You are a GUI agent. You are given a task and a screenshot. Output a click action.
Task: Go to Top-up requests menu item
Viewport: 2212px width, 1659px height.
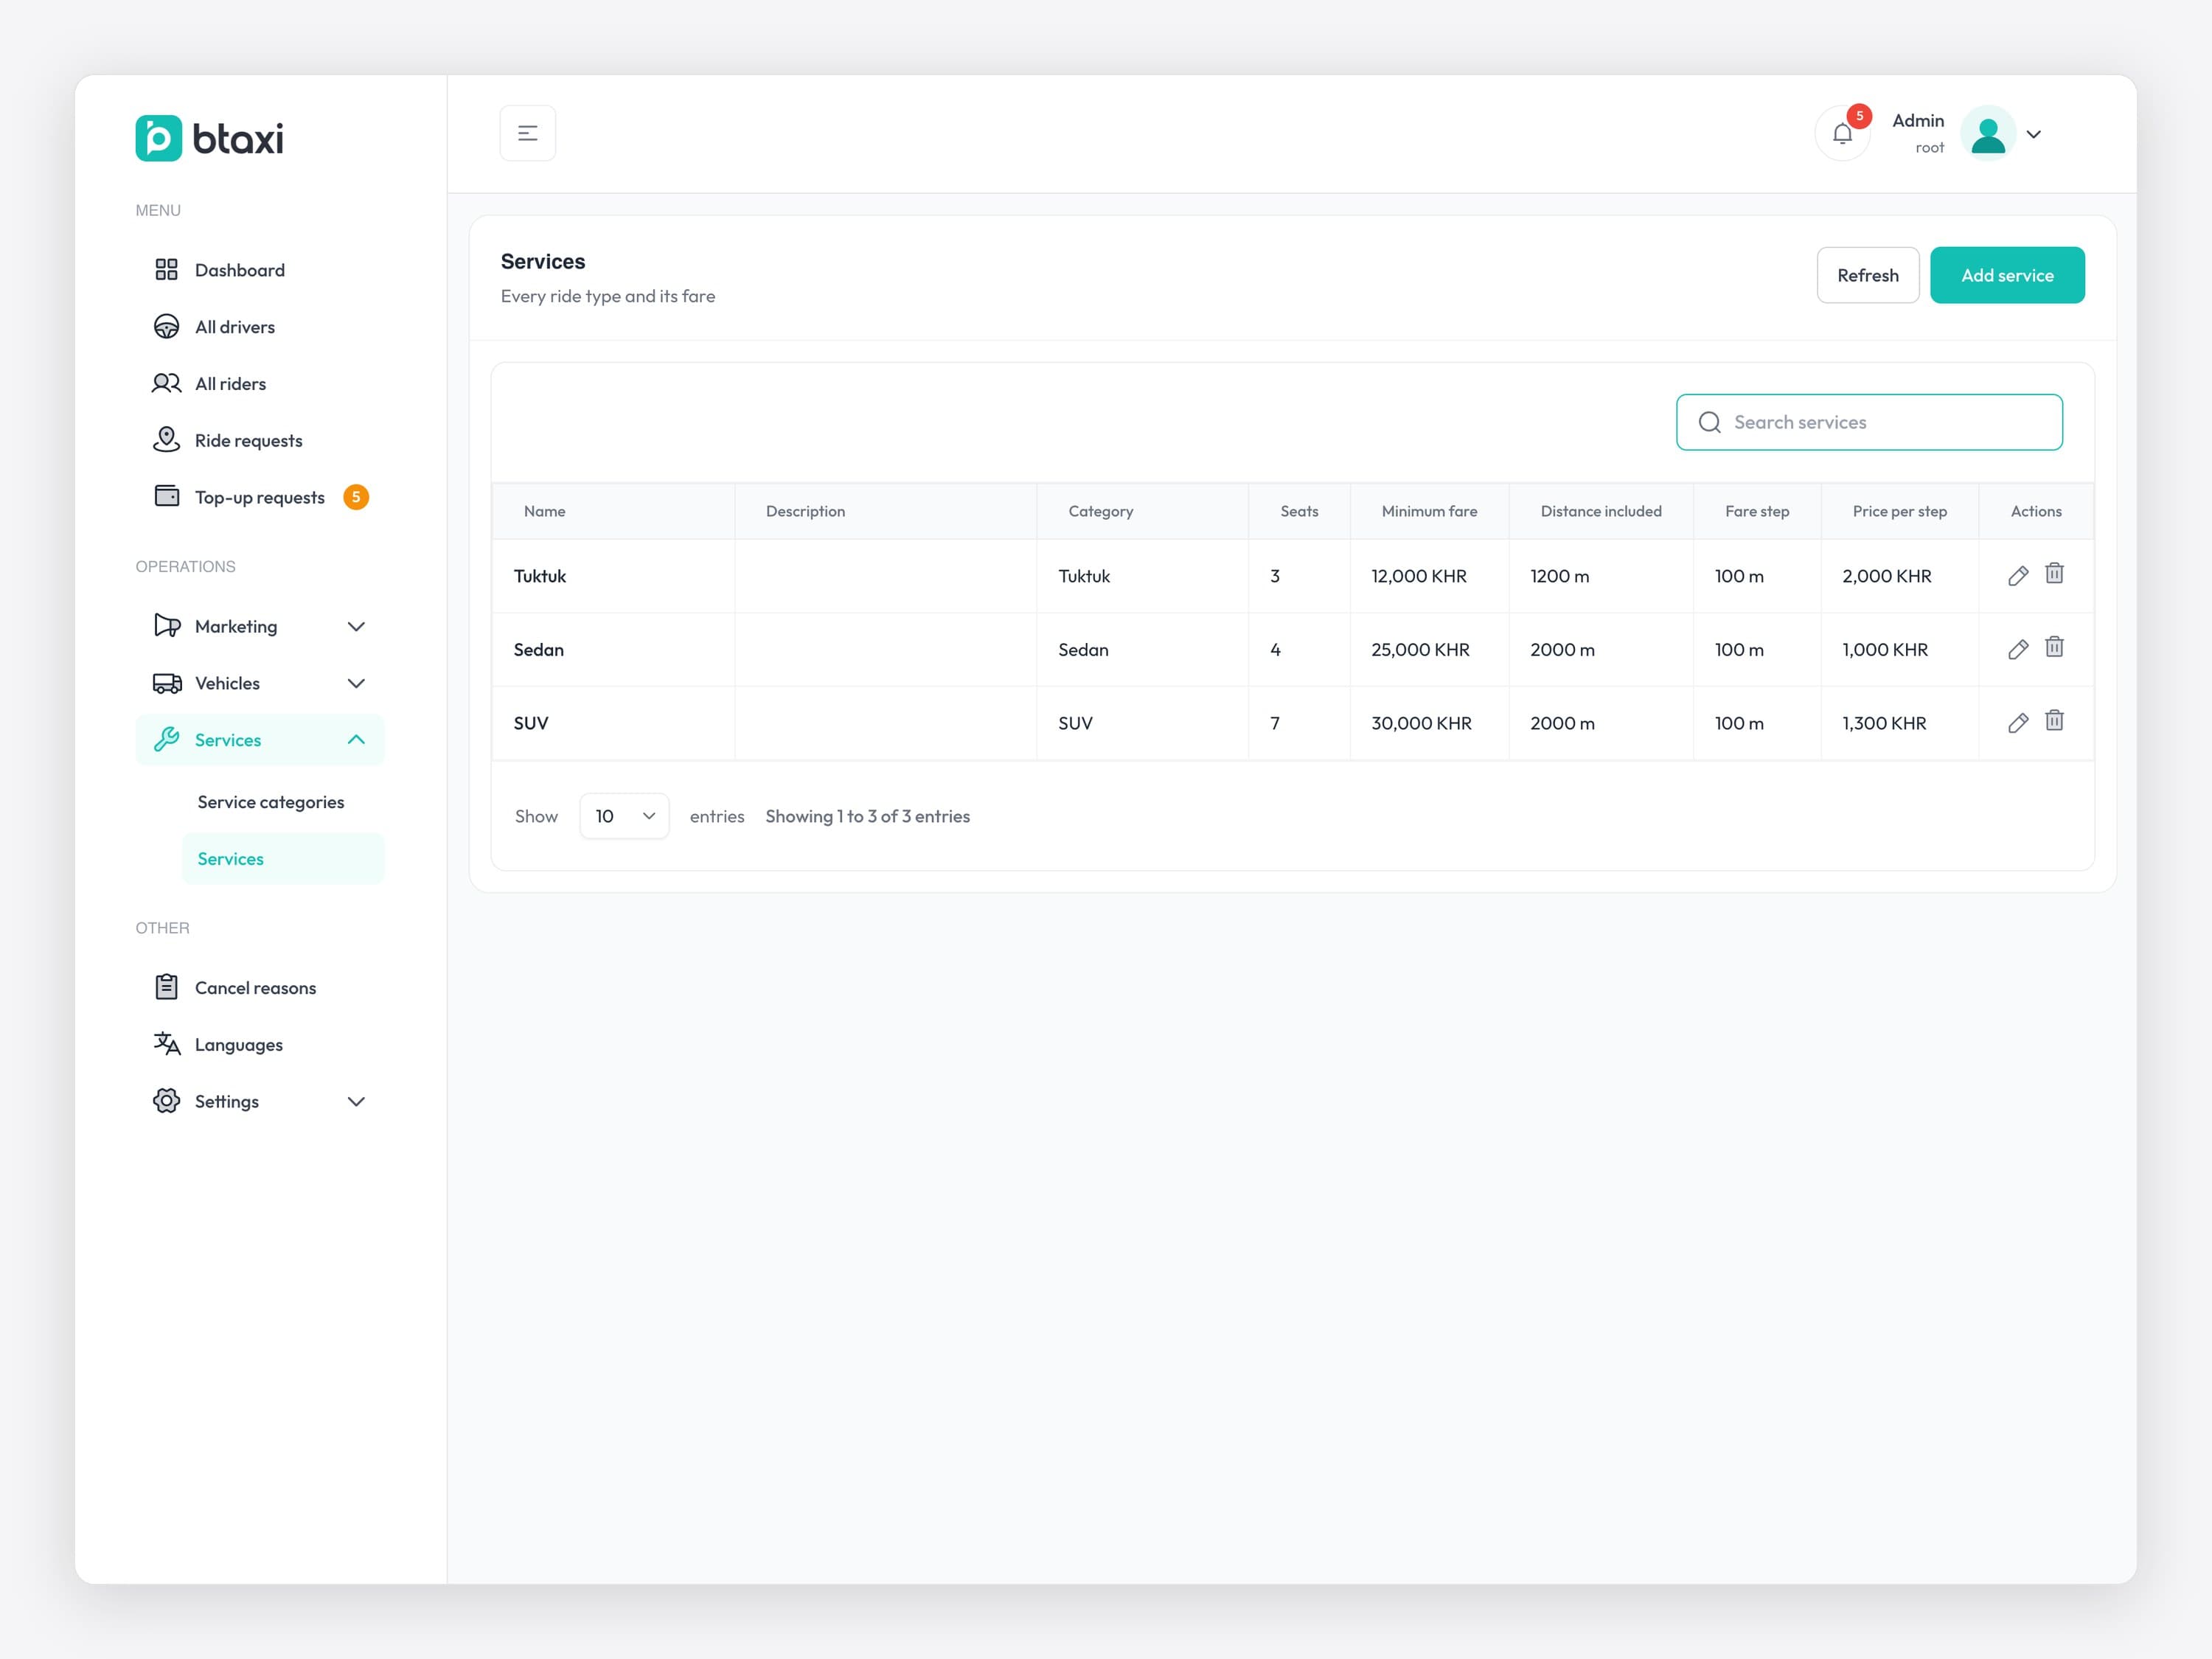pyautogui.click(x=260, y=497)
